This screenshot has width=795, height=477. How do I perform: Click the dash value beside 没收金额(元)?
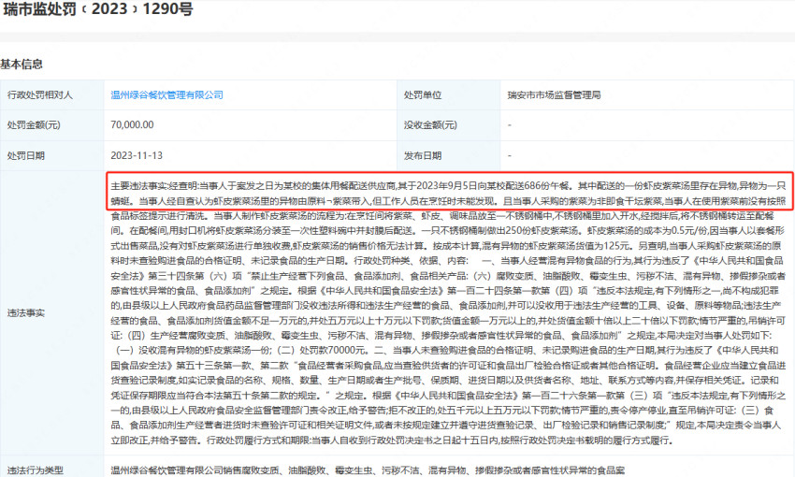(x=510, y=125)
